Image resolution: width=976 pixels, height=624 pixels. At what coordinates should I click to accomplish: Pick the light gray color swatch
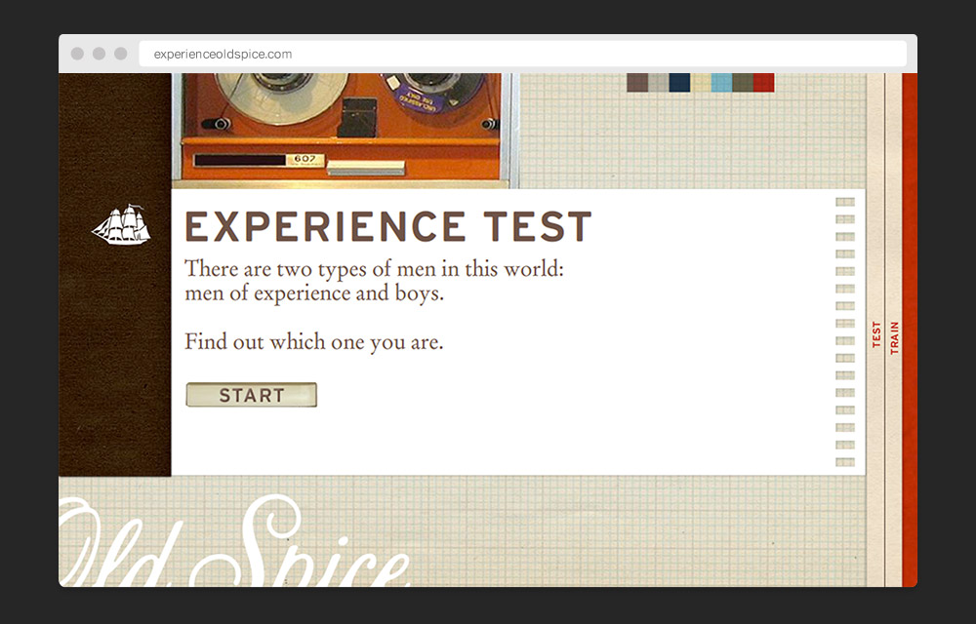pos(659,83)
